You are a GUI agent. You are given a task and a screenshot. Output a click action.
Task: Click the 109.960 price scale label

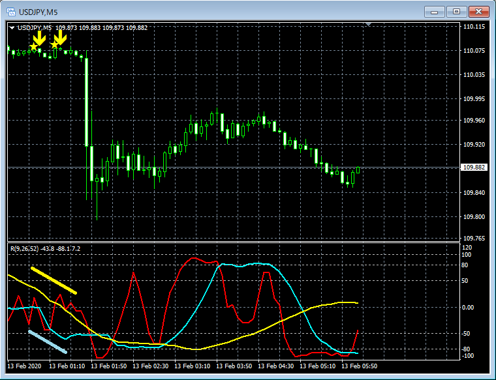(474, 121)
